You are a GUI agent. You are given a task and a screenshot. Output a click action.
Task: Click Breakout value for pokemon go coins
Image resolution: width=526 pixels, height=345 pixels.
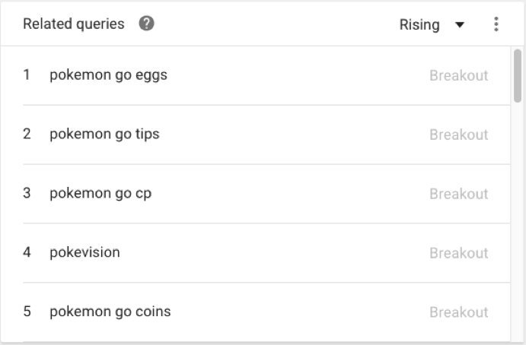(x=458, y=313)
